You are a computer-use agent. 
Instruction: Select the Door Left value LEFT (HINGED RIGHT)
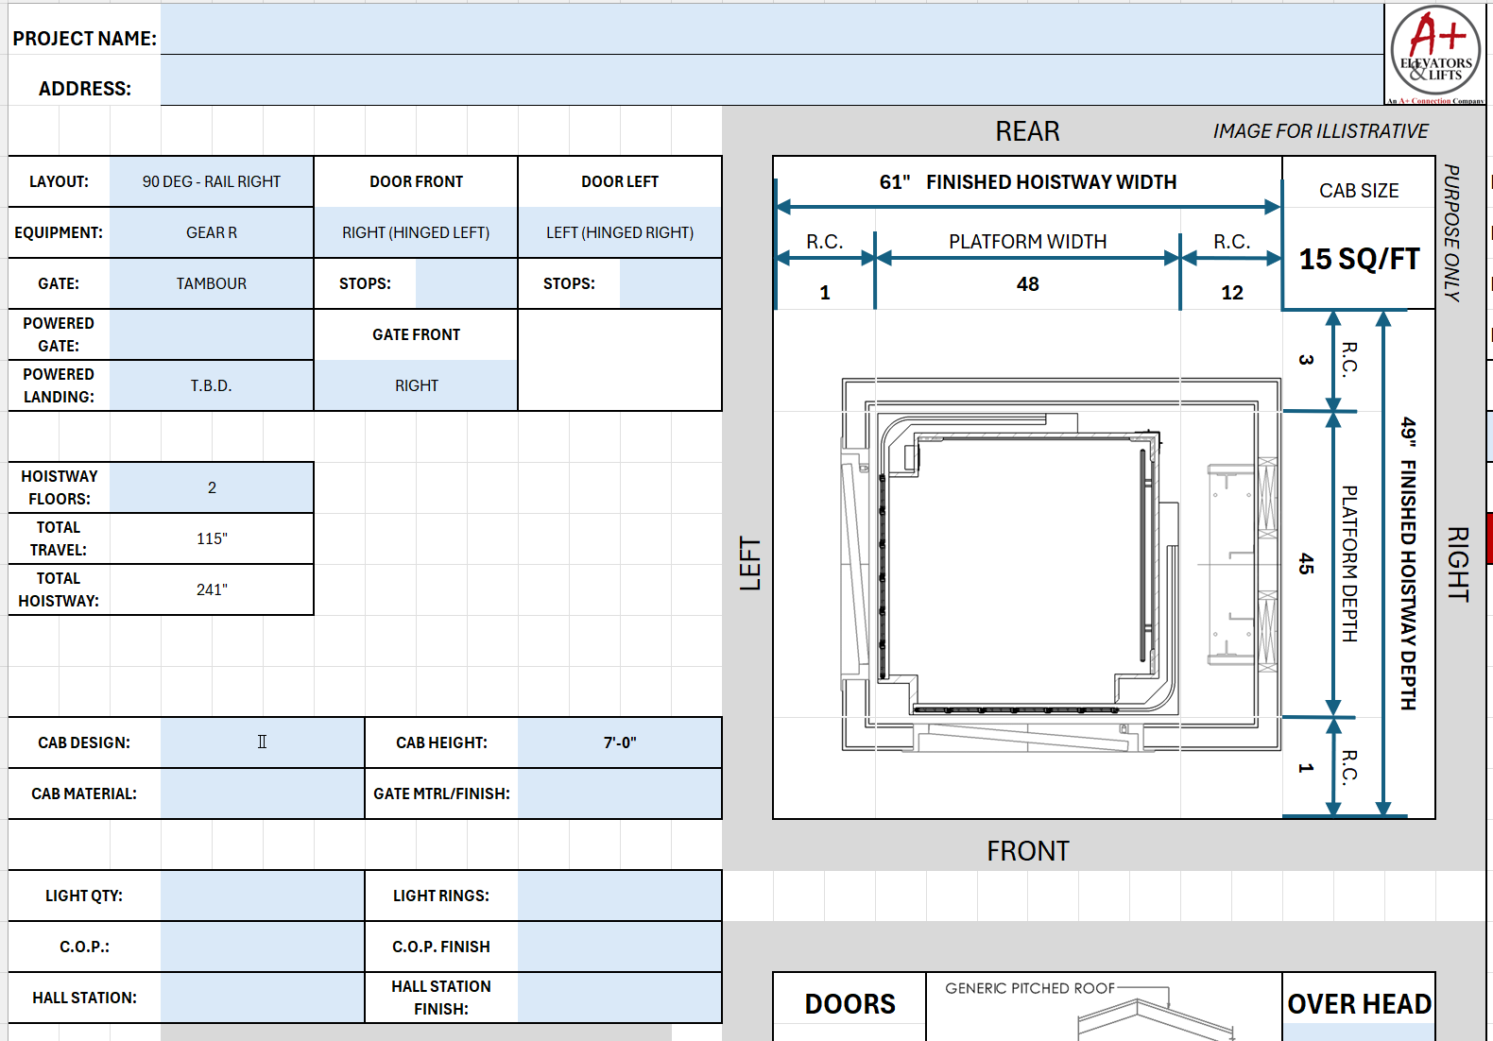pos(620,232)
